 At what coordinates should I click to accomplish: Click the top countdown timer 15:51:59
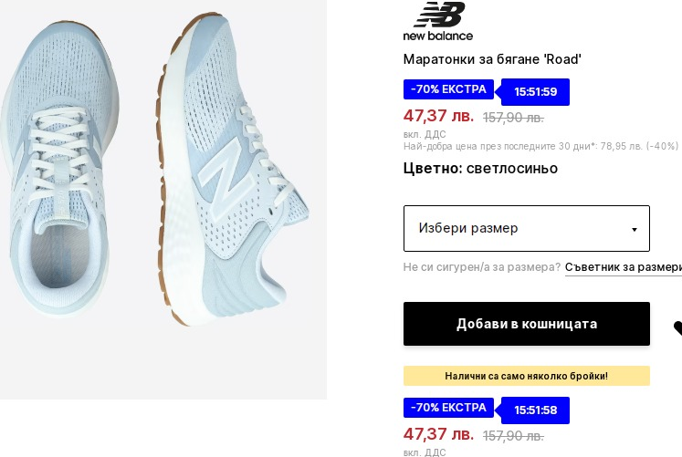535,91
